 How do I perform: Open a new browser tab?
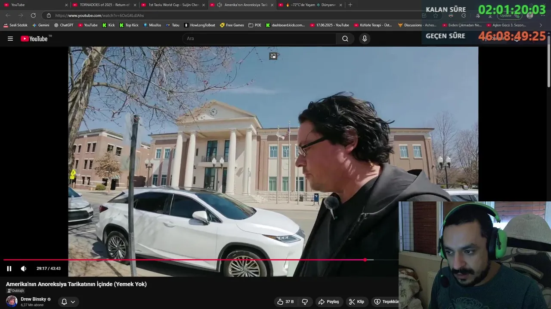coord(350,5)
